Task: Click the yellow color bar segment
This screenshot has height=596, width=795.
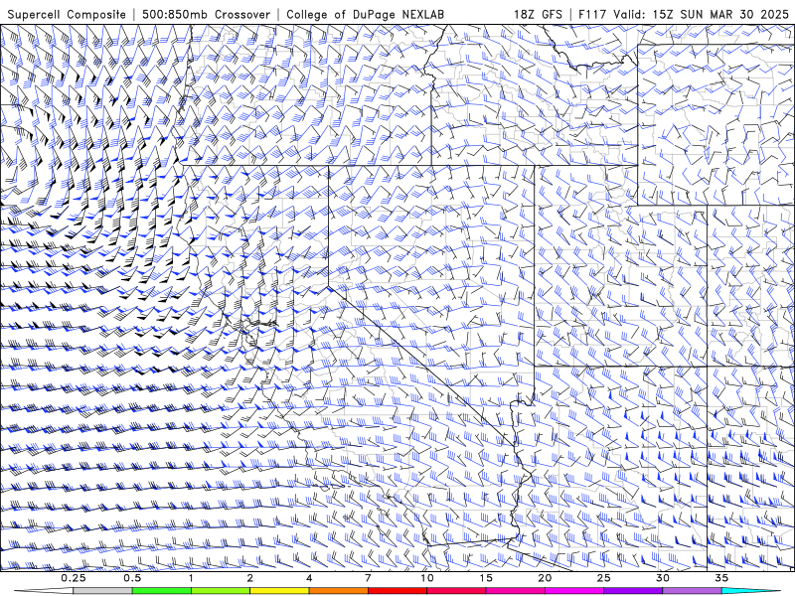Action: 279,591
